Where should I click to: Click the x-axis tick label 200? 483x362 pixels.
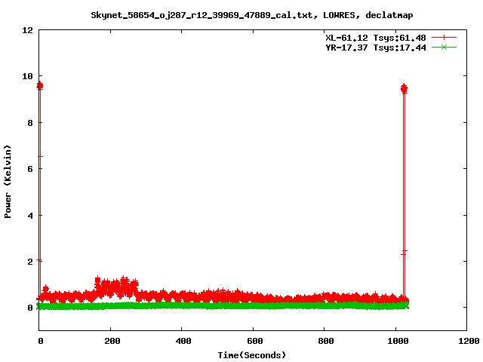(x=112, y=341)
